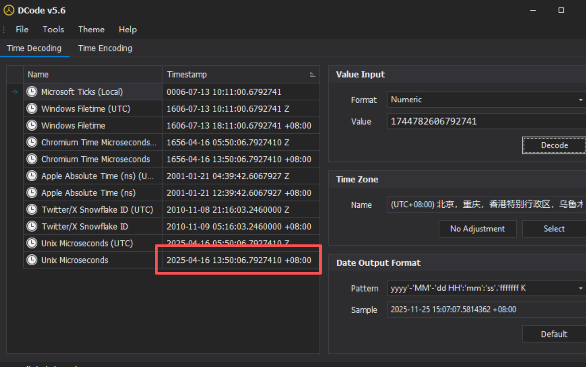Click the clock icon for Windows Filetime (UTC)
586x367 pixels.
click(32, 109)
